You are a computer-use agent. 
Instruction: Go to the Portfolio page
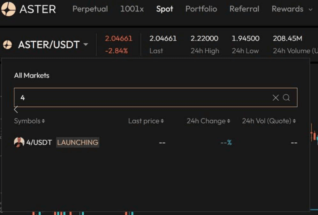click(x=201, y=9)
